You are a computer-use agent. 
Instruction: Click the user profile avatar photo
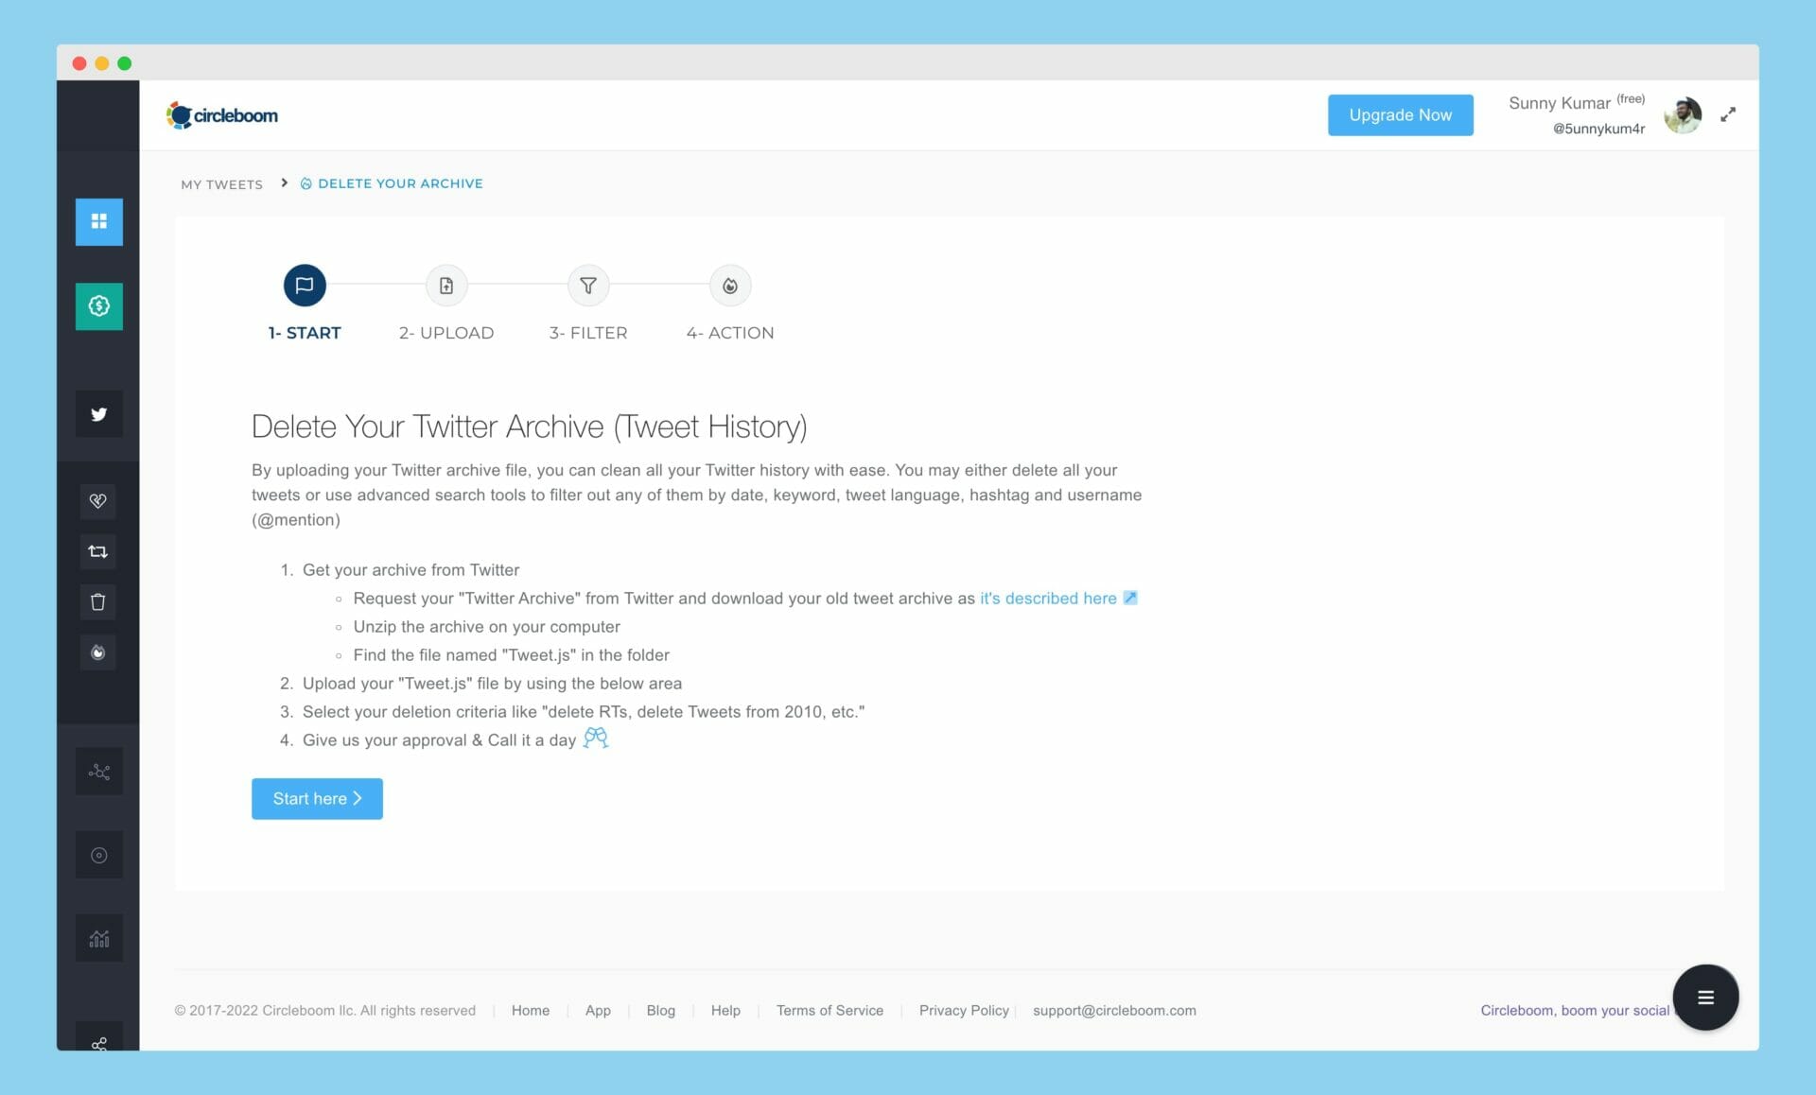coord(1683,114)
